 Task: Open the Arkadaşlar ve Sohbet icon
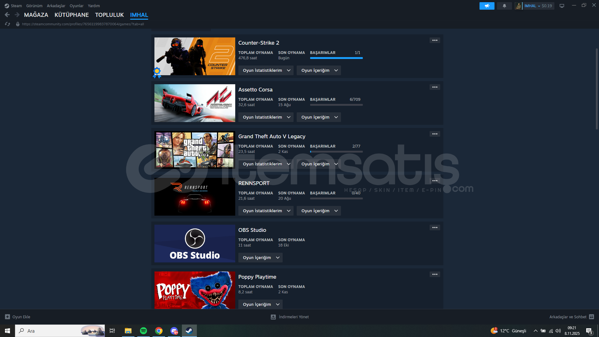tap(591, 317)
